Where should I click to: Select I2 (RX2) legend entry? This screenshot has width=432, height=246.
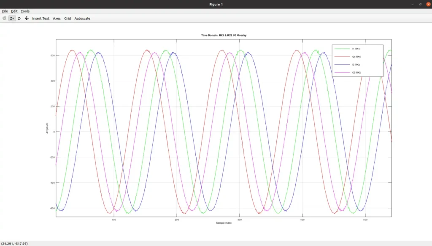pos(356,64)
